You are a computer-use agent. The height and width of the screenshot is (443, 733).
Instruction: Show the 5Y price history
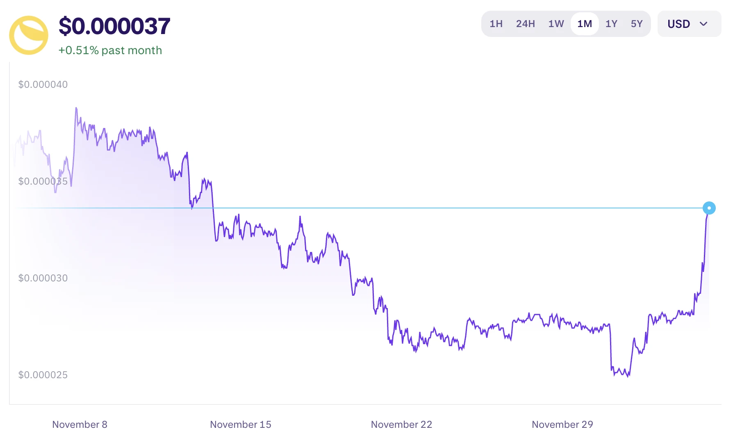tap(637, 24)
